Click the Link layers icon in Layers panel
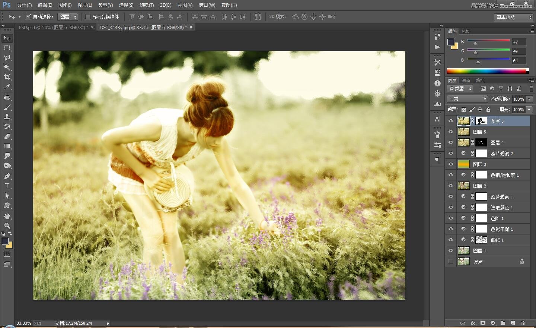Image resolution: width=536 pixels, height=328 pixels. [x=463, y=323]
